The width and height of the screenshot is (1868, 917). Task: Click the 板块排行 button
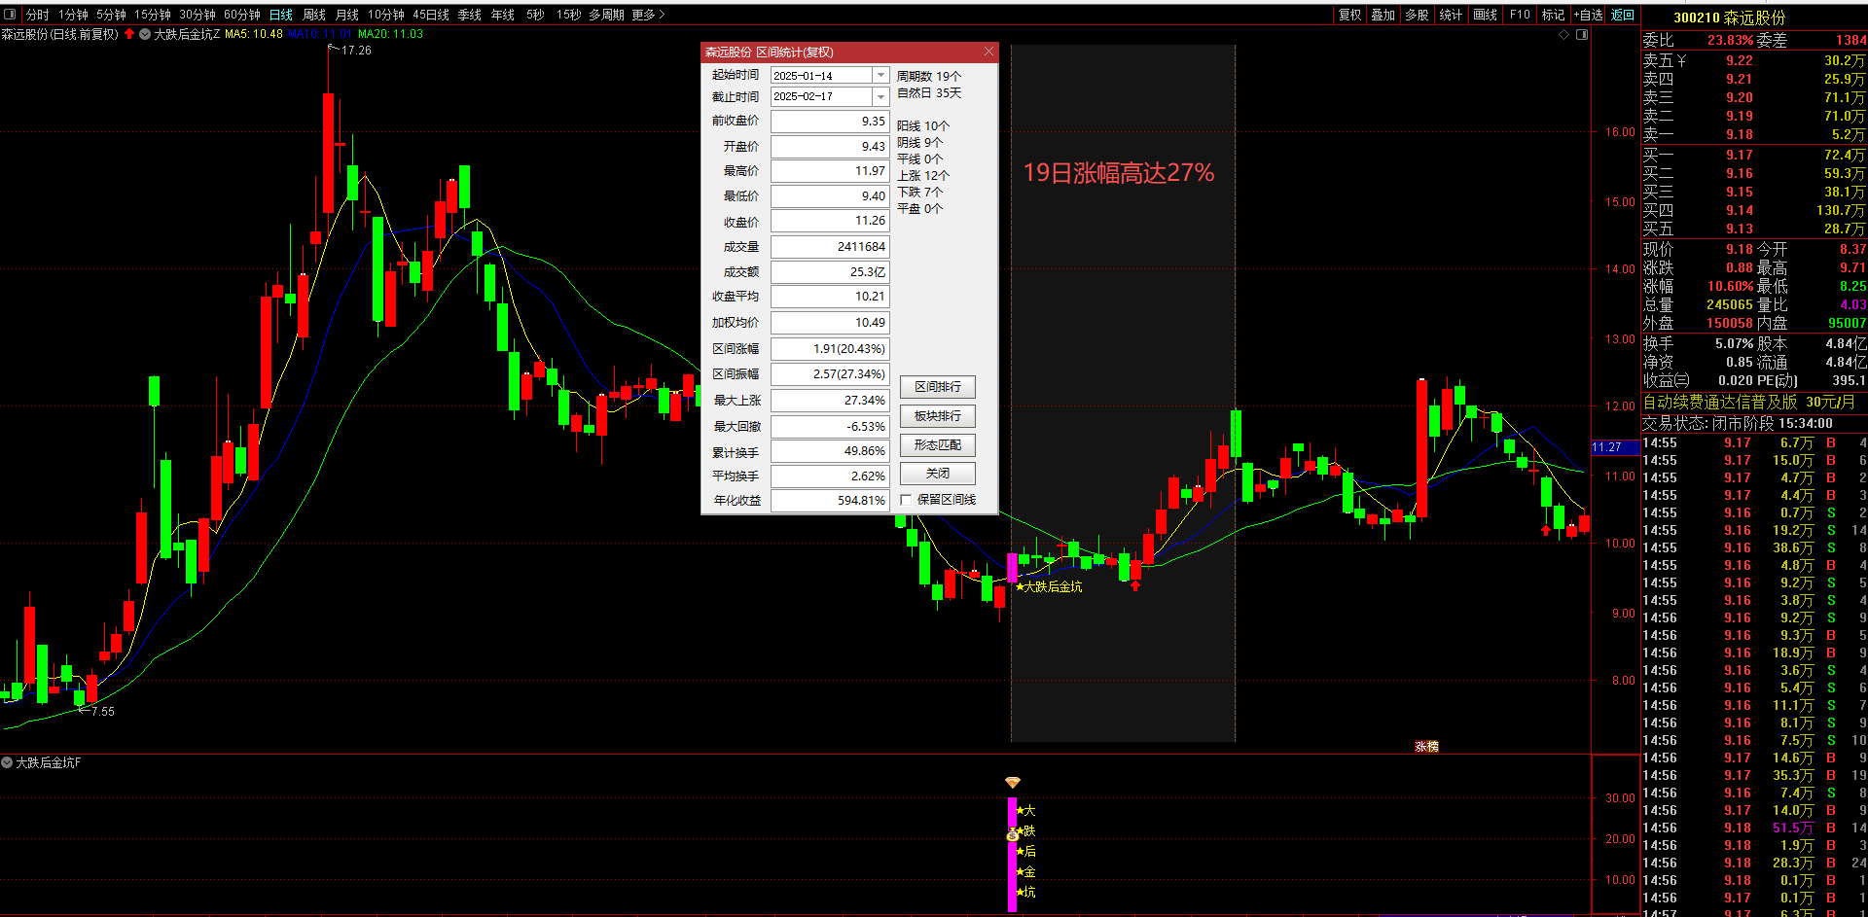point(938,416)
